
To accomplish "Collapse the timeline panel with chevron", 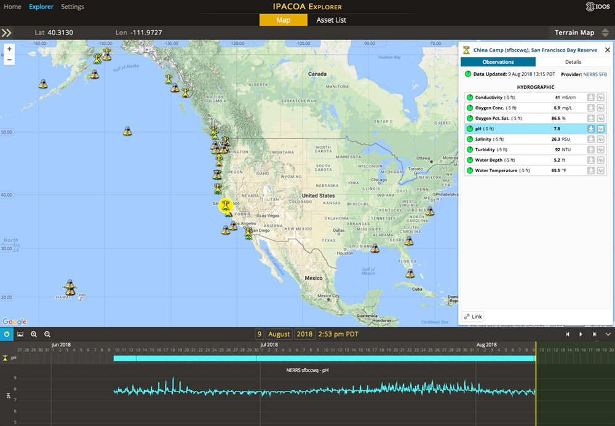I will click(608, 334).
